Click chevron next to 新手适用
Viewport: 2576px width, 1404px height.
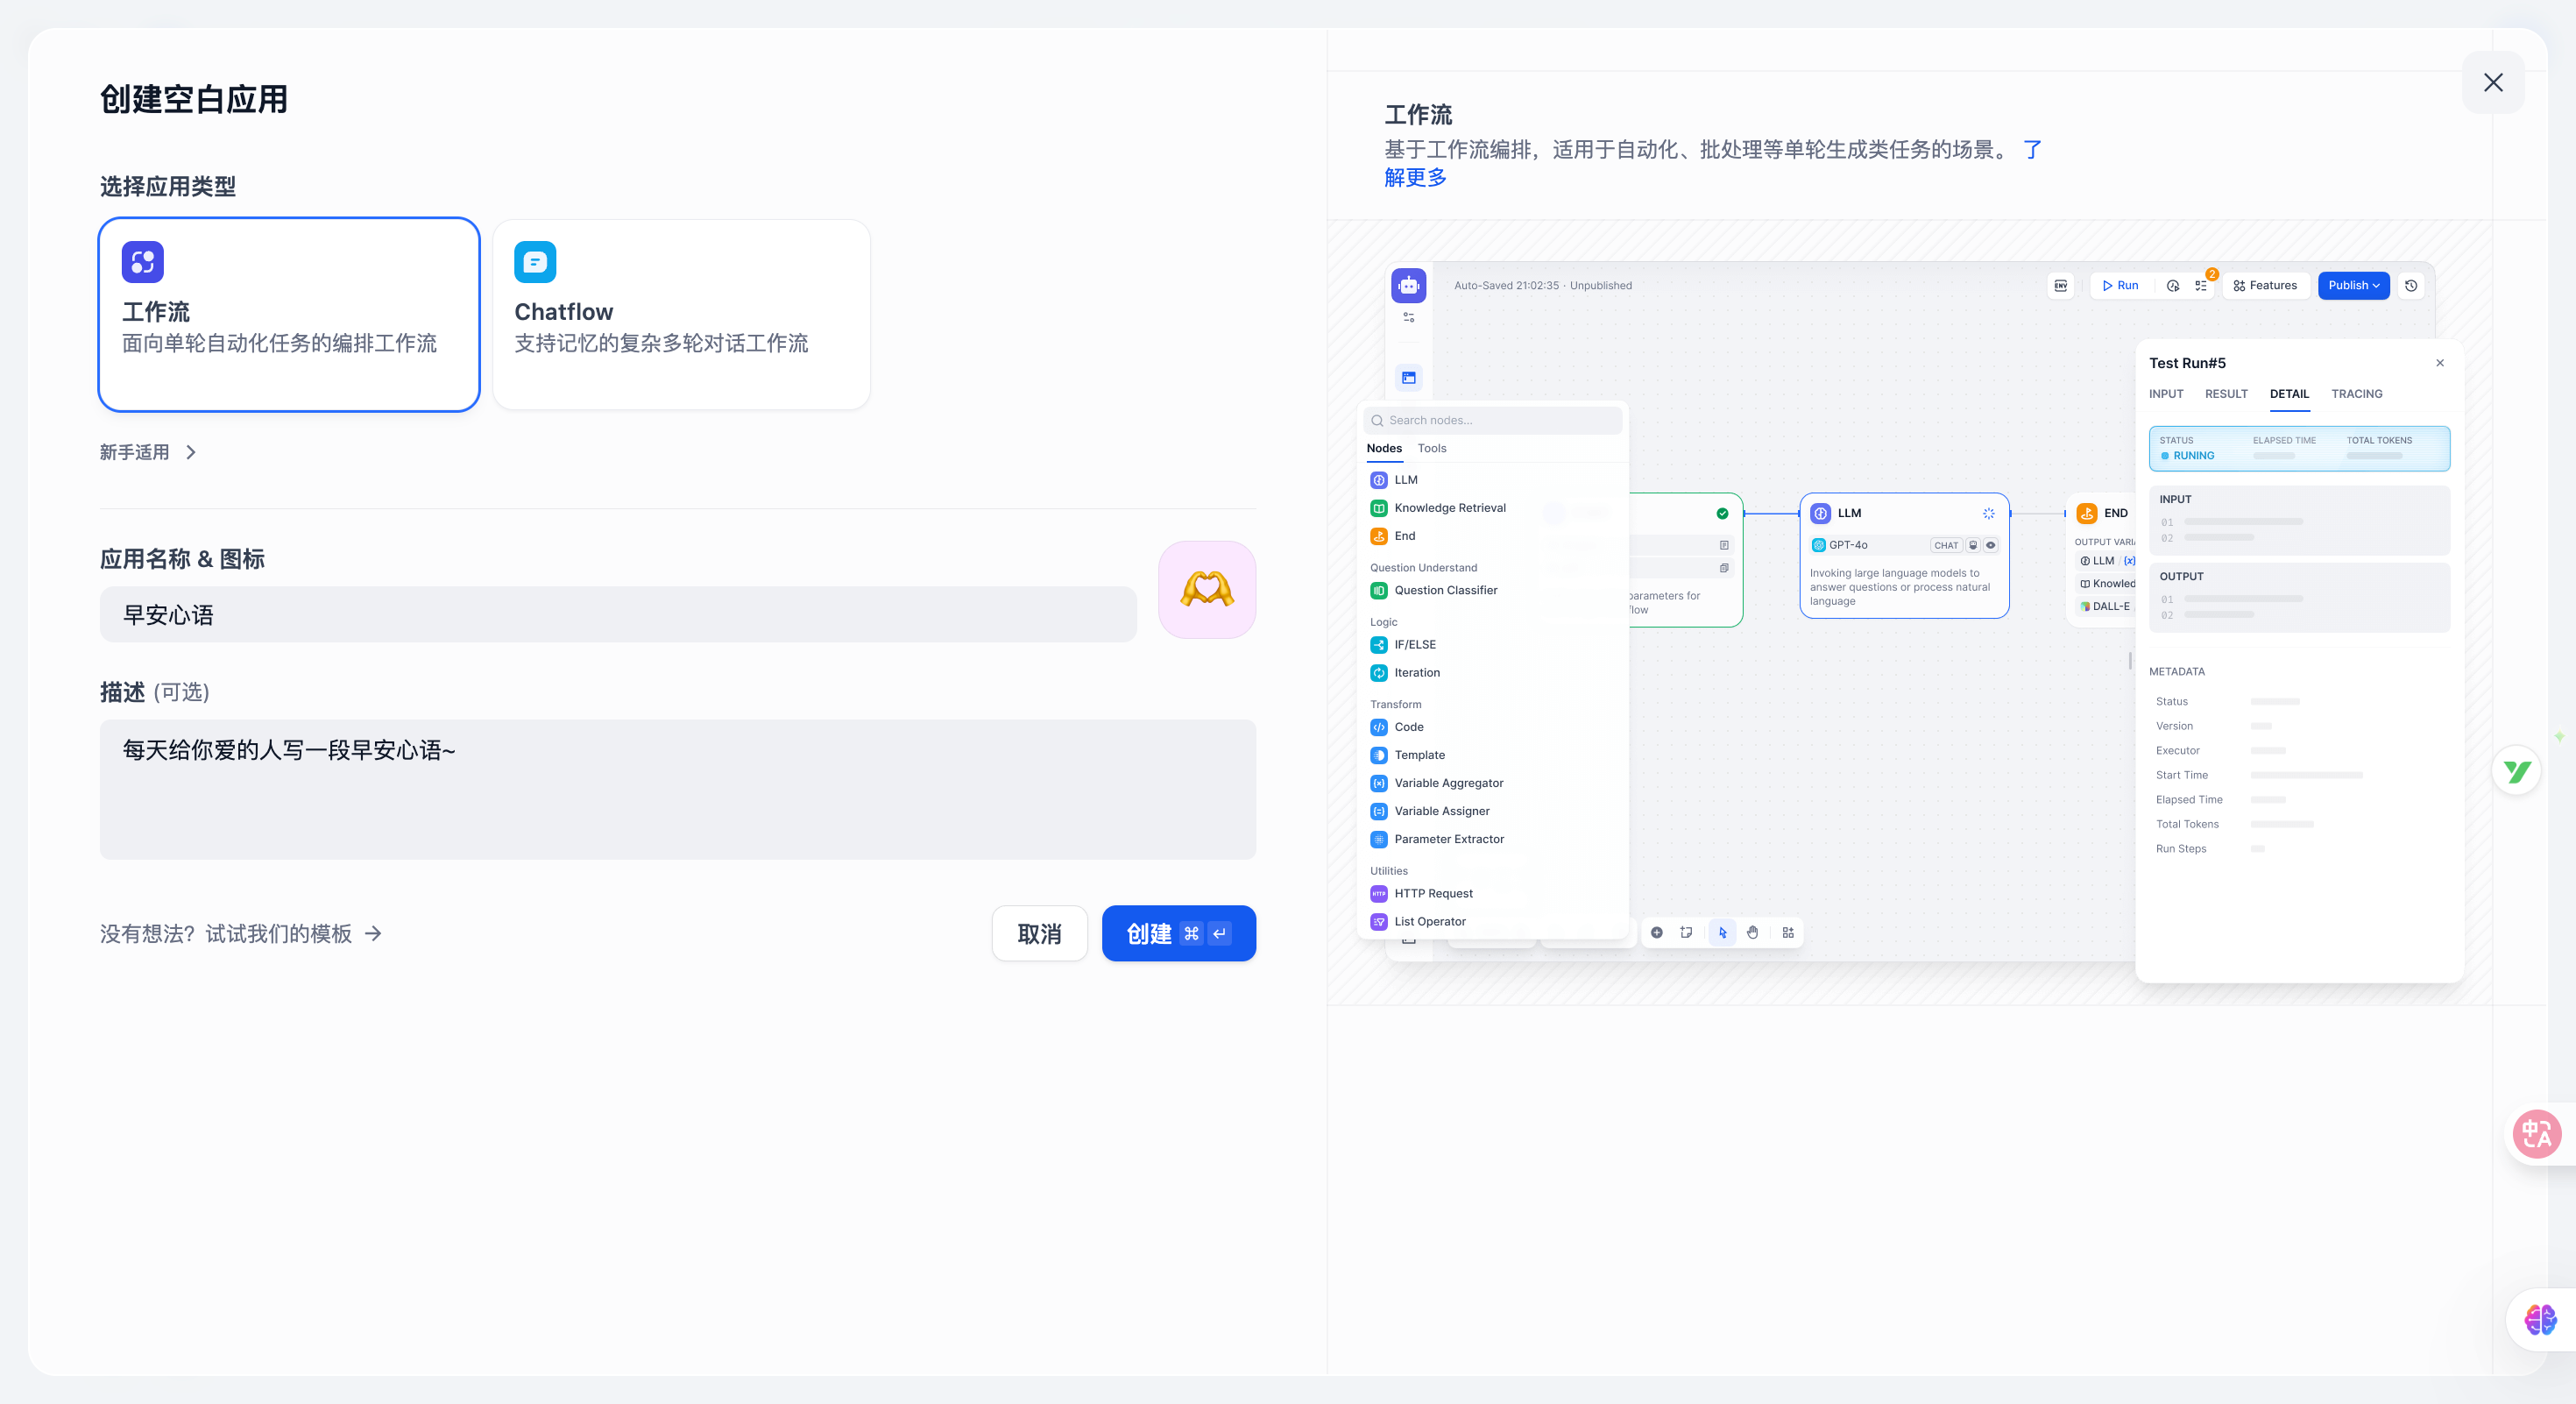click(x=191, y=452)
